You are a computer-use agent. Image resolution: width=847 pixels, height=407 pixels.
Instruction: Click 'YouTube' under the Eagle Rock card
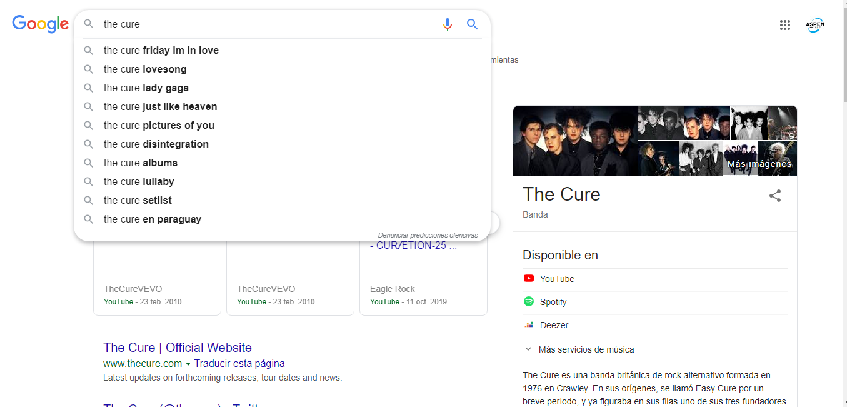click(384, 302)
